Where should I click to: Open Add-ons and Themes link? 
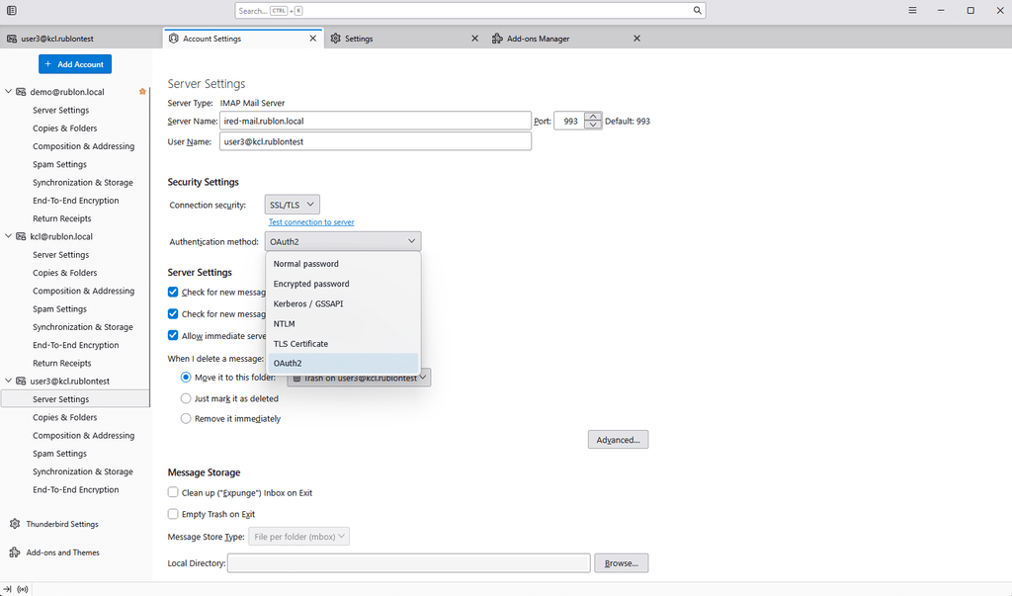[62, 553]
